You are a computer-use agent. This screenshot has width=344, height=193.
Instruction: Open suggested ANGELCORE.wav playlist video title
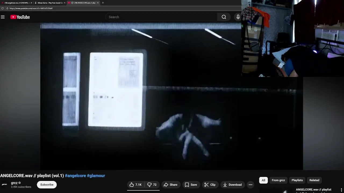tap(313, 190)
